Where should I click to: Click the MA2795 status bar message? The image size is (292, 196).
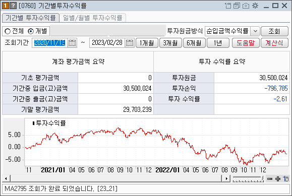pyautogui.click(x=61, y=189)
